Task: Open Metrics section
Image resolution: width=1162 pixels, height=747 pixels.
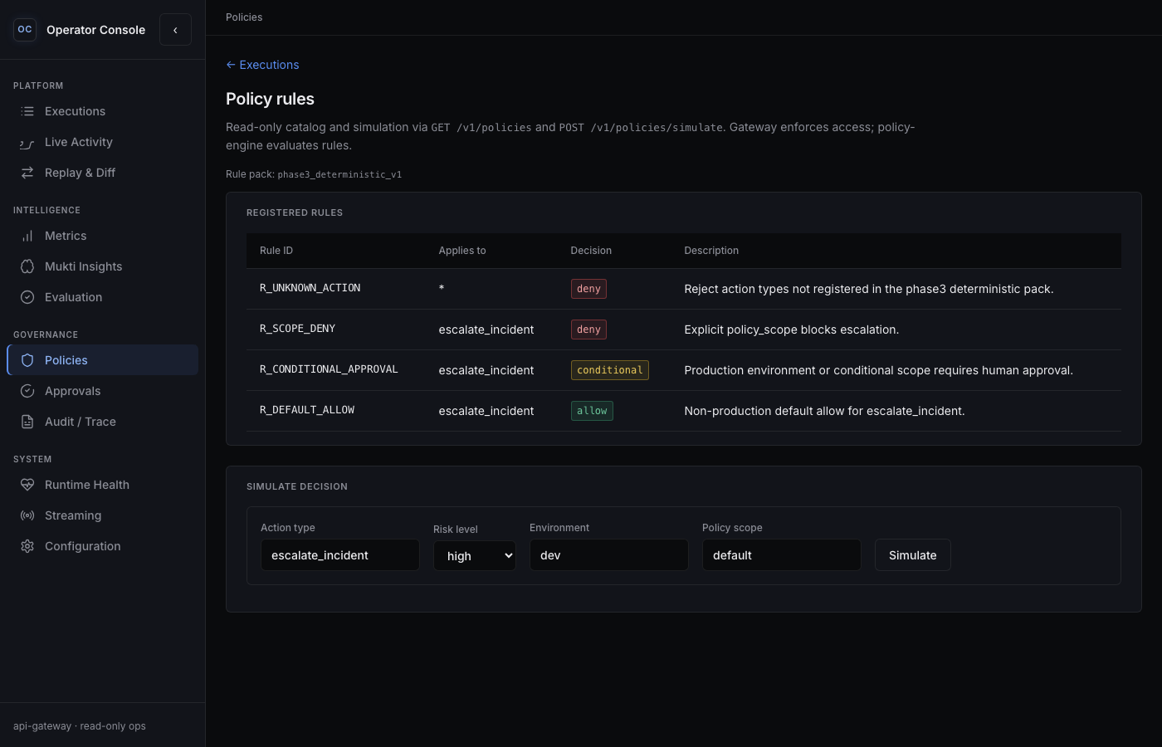Action: [x=103, y=236]
